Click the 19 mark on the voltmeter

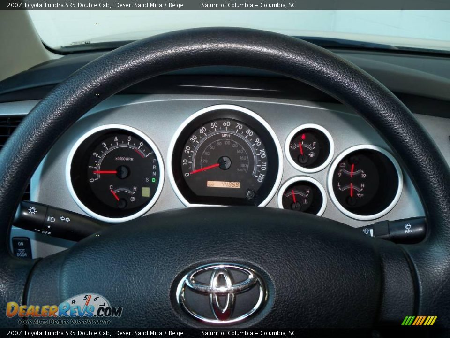click(x=364, y=175)
